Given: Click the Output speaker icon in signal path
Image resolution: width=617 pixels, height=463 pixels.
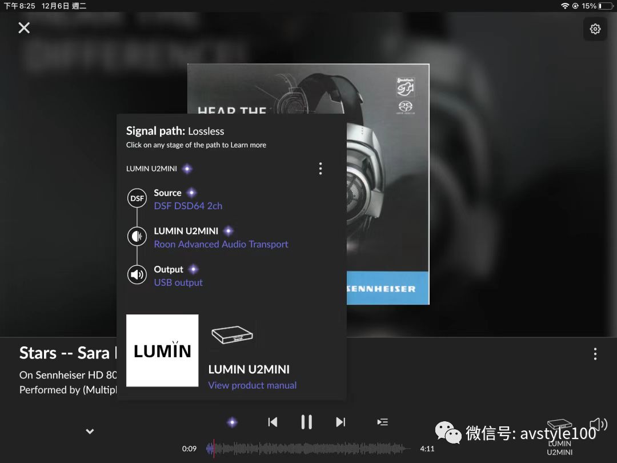Looking at the screenshot, I should pyautogui.click(x=137, y=275).
